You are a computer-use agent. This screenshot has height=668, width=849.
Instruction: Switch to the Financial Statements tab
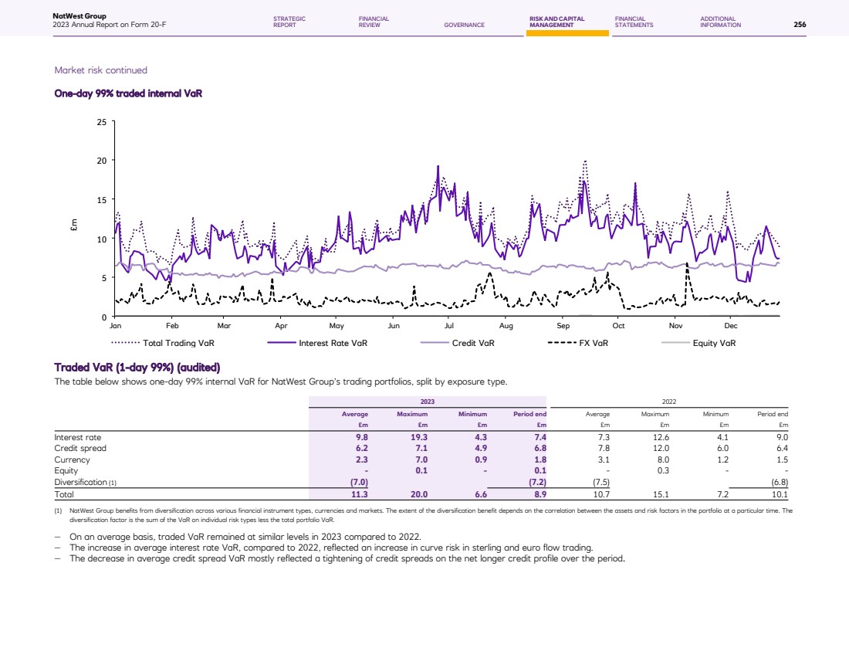coord(634,22)
